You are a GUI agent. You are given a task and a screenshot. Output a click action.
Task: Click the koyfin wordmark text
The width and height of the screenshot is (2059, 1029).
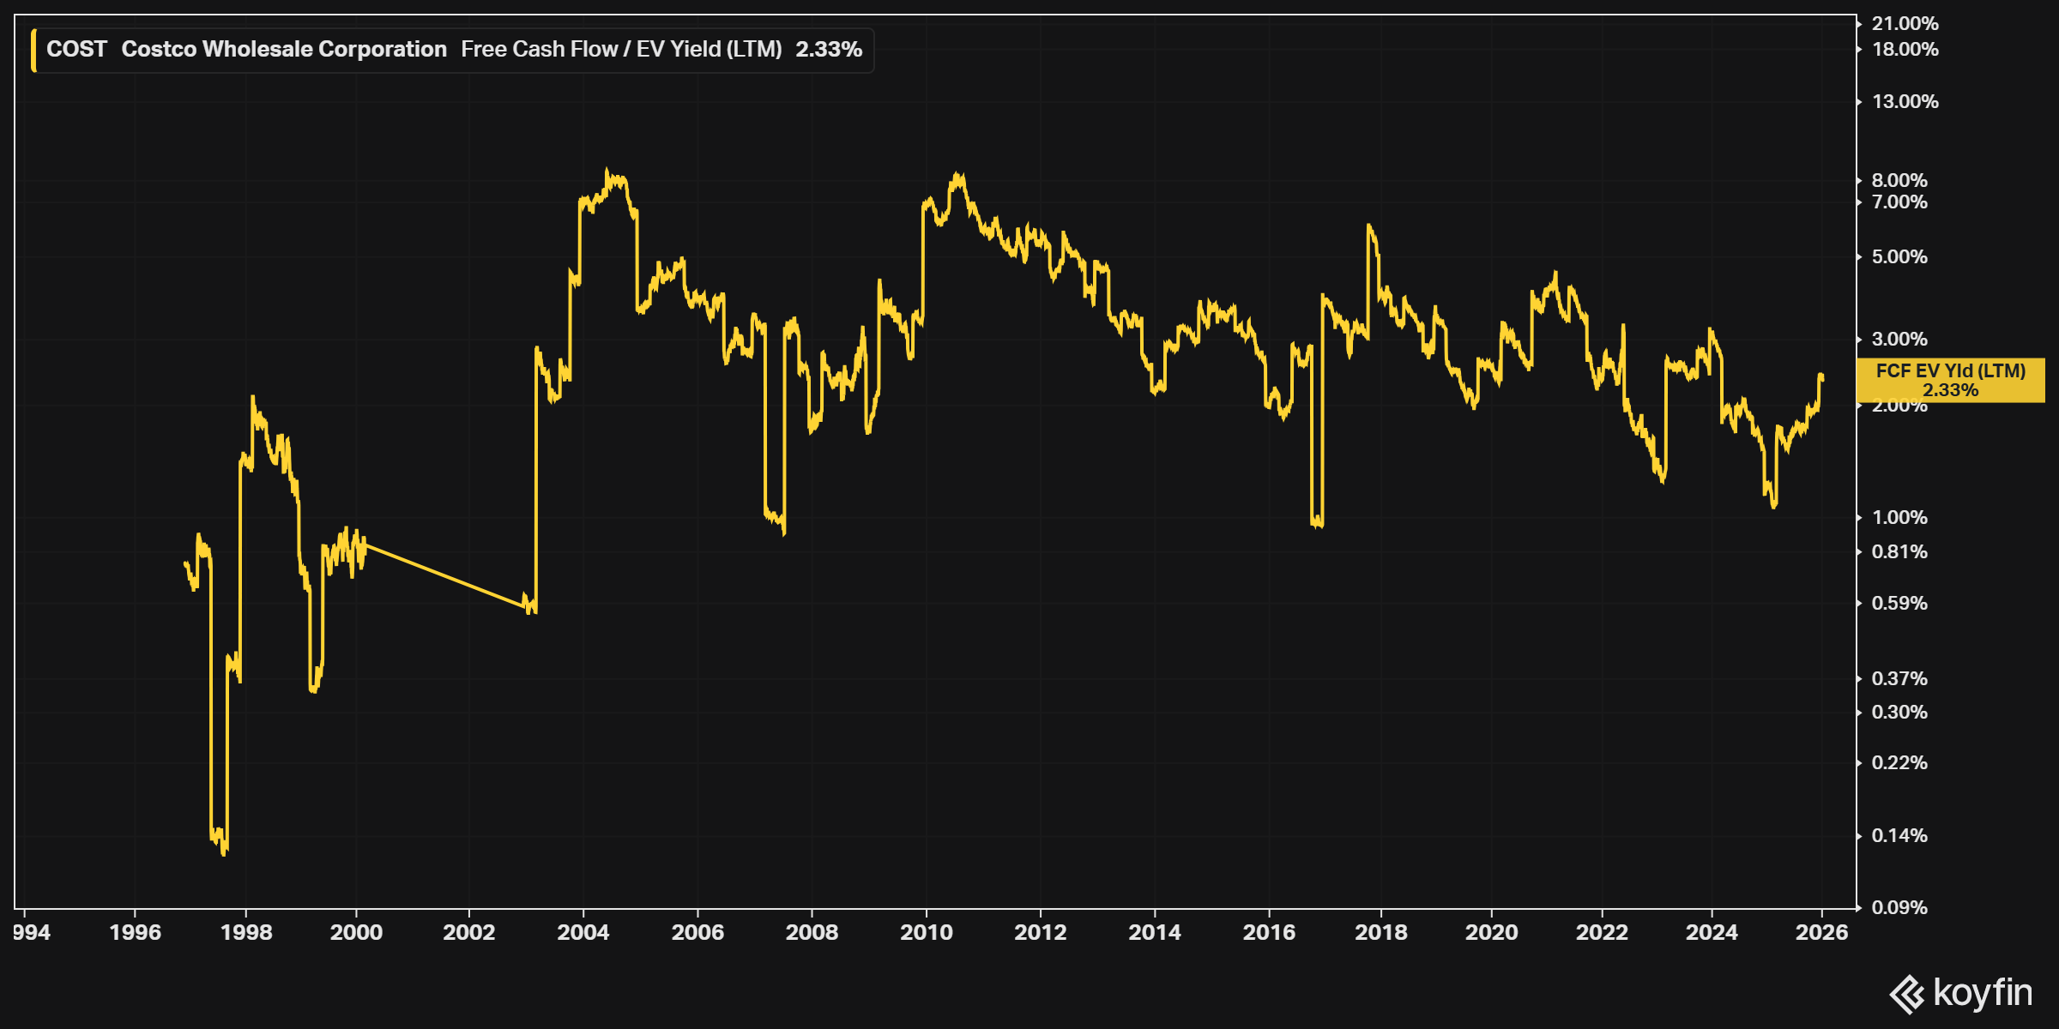1983,993
